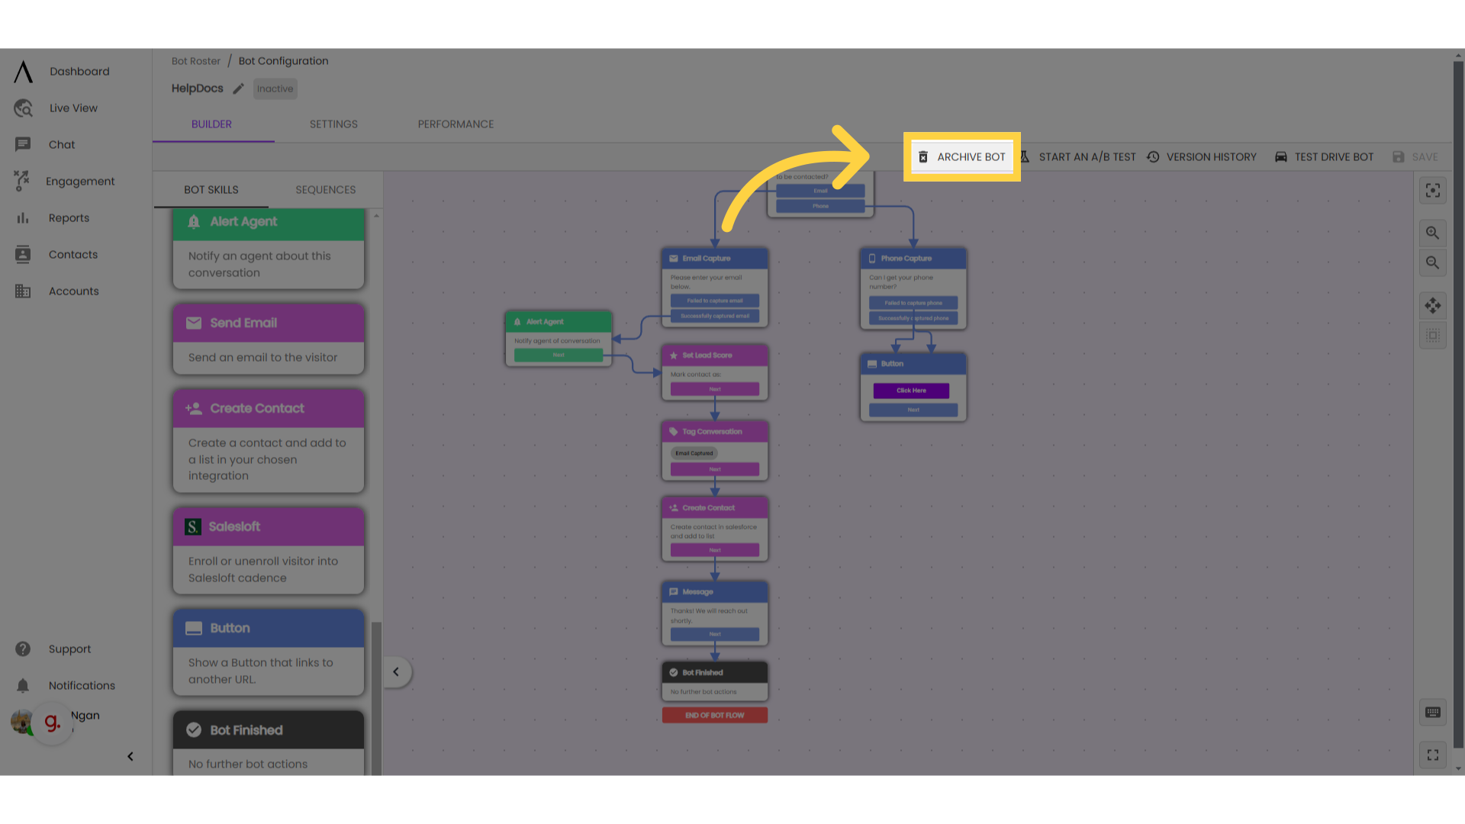Click Start an A/B Test
This screenshot has width=1465, height=824.
click(1078, 157)
